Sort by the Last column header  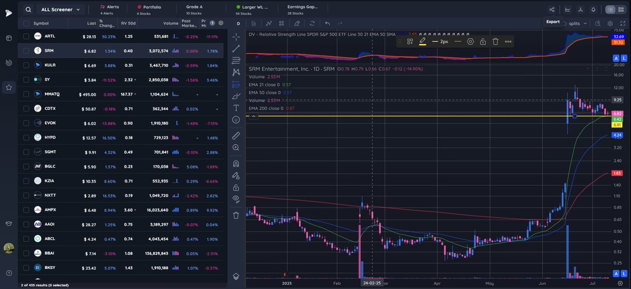[x=91, y=24]
